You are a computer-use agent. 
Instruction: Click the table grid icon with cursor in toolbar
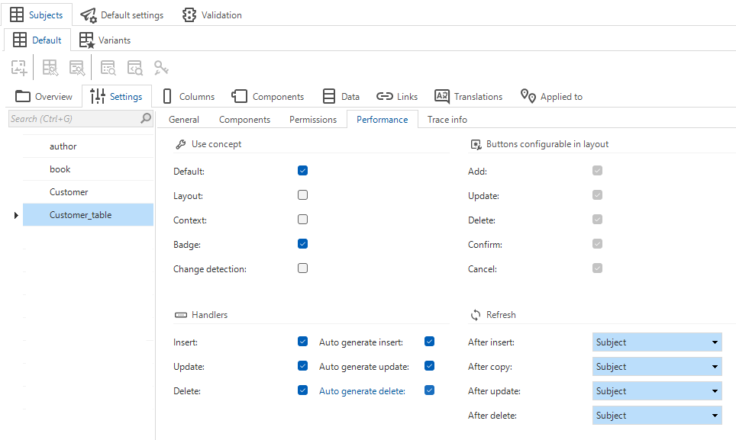[50, 68]
